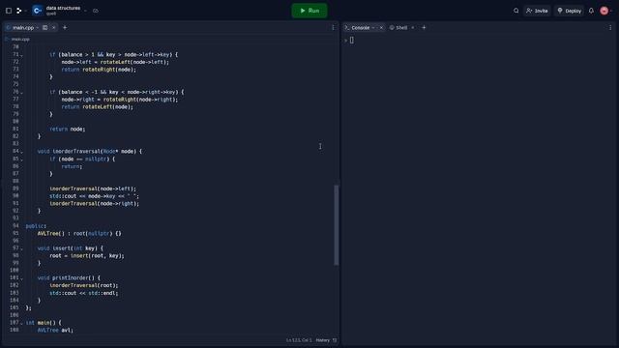Click 'return rotateRight(node);' on line 73
619x348 pixels.
[x=99, y=70]
